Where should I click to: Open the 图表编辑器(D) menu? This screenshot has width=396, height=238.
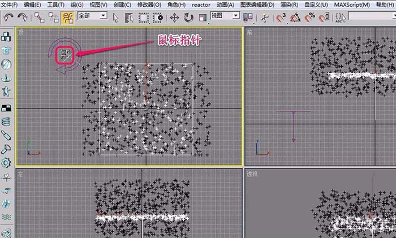pyautogui.click(x=257, y=5)
